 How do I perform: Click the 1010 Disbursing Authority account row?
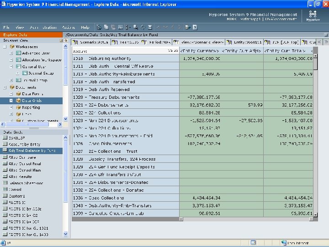(x=126, y=59)
